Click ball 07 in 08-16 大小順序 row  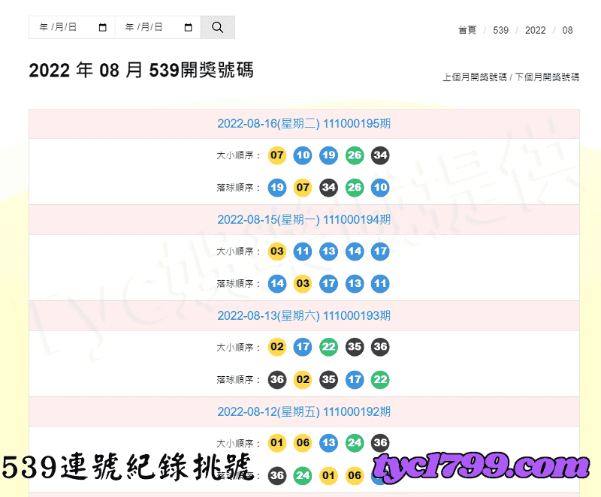277,155
